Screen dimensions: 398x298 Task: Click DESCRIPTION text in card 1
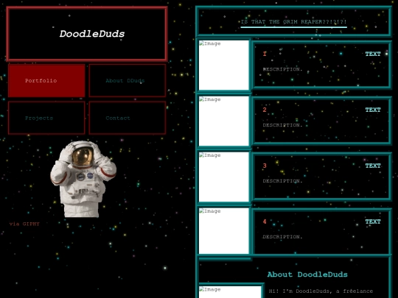tap(282, 69)
